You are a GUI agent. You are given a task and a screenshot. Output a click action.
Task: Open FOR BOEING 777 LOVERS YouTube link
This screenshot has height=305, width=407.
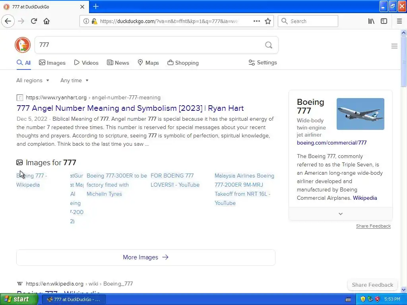point(175,180)
